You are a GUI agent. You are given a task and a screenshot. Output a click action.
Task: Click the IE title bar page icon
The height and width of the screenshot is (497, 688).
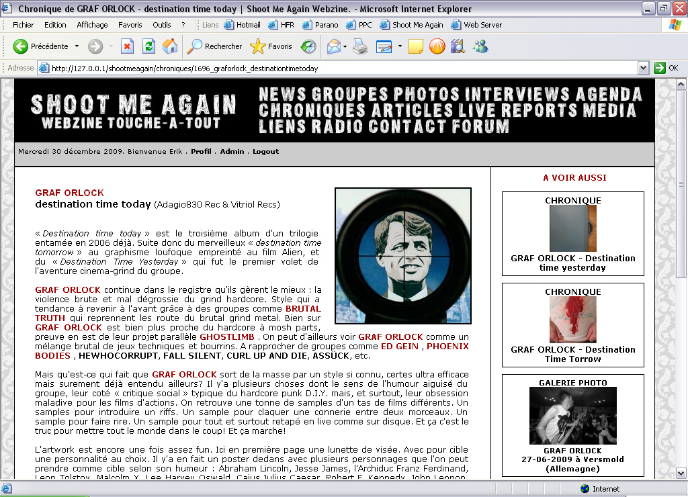7,8
